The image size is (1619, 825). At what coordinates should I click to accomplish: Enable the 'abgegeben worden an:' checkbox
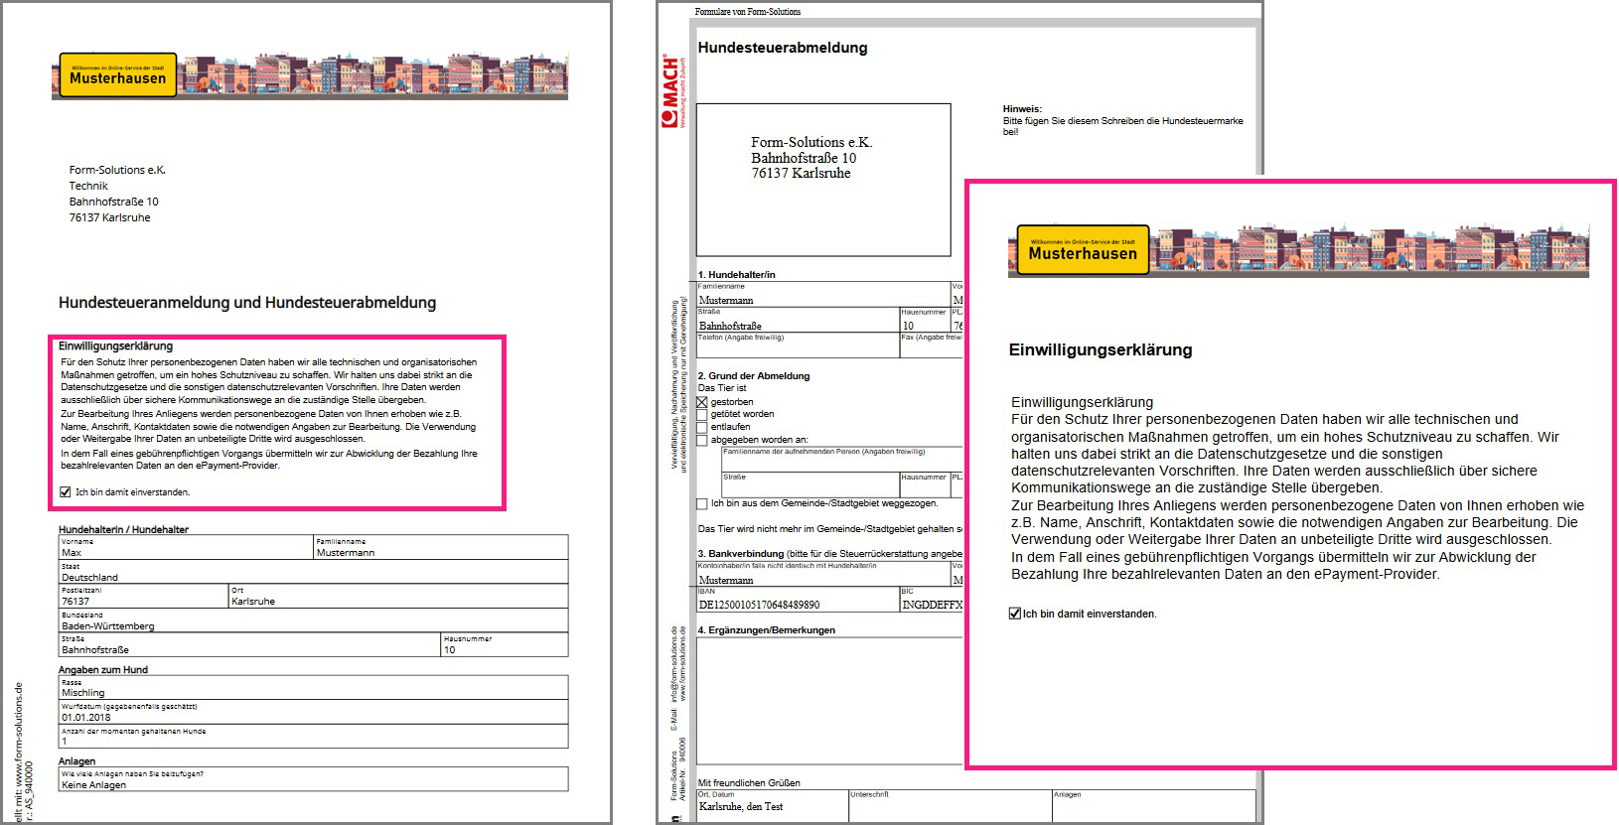702,440
